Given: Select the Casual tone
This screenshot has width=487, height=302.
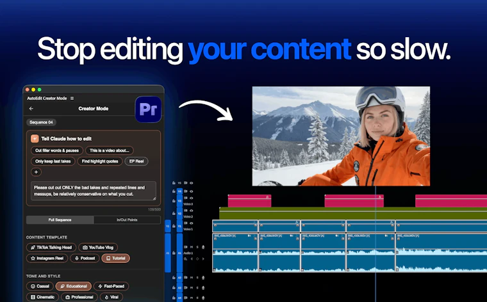Looking at the screenshot, I should click(x=40, y=286).
